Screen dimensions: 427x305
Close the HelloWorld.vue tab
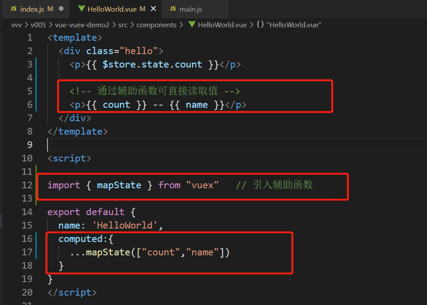click(x=153, y=8)
